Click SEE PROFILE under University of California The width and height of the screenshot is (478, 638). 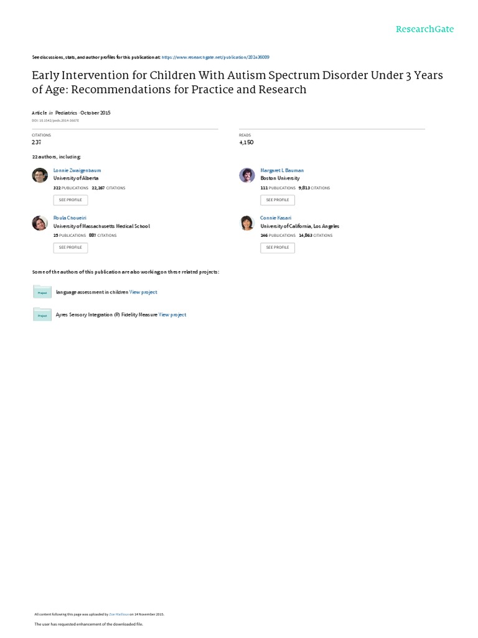coord(277,247)
